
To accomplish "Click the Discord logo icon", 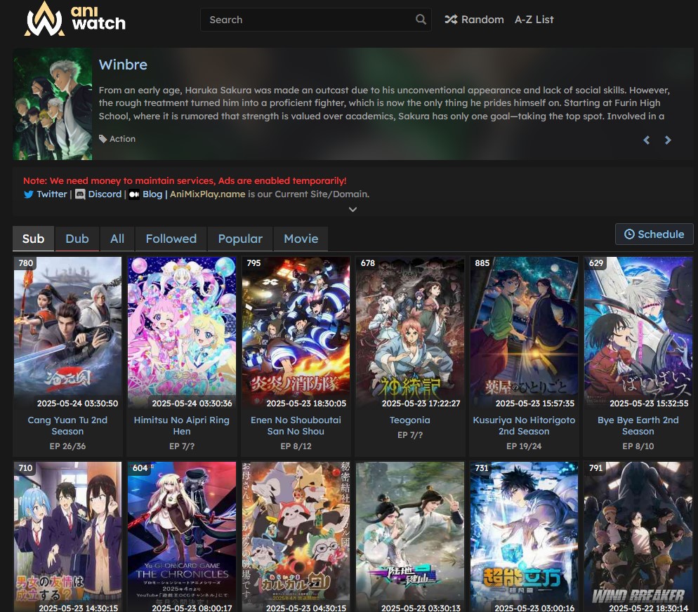I will 80,194.
